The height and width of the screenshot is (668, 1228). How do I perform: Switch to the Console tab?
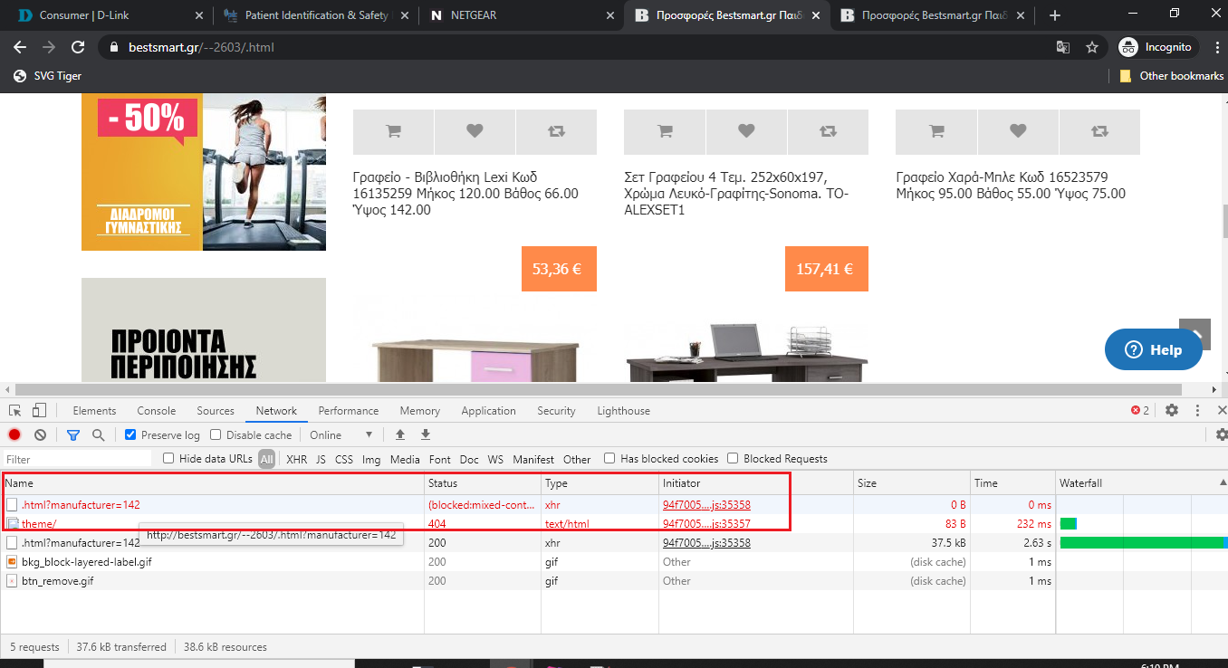click(156, 411)
